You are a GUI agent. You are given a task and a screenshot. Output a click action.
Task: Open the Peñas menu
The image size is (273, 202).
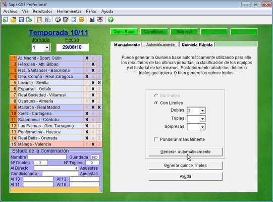click(x=91, y=11)
